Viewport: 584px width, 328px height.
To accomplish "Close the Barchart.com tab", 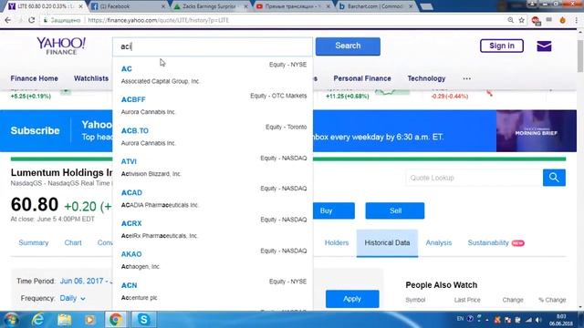I will click(x=411, y=6).
